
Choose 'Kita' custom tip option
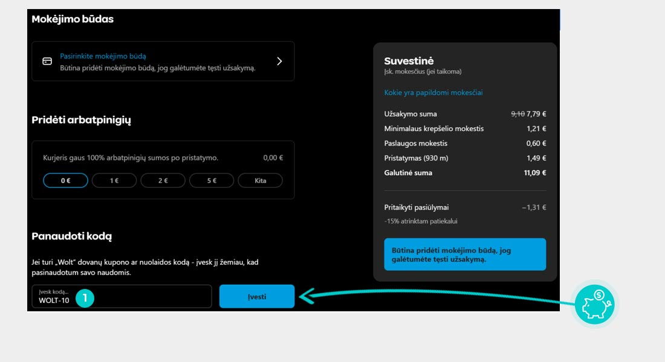(x=261, y=180)
